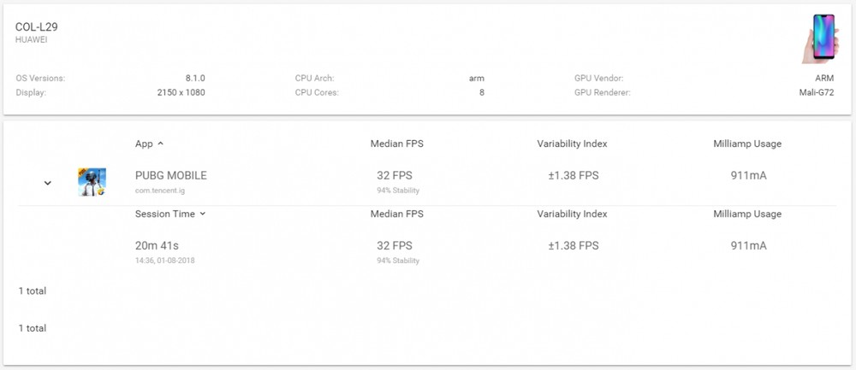
Task: Click the Huawei phone image thumbnail
Action: point(820,38)
